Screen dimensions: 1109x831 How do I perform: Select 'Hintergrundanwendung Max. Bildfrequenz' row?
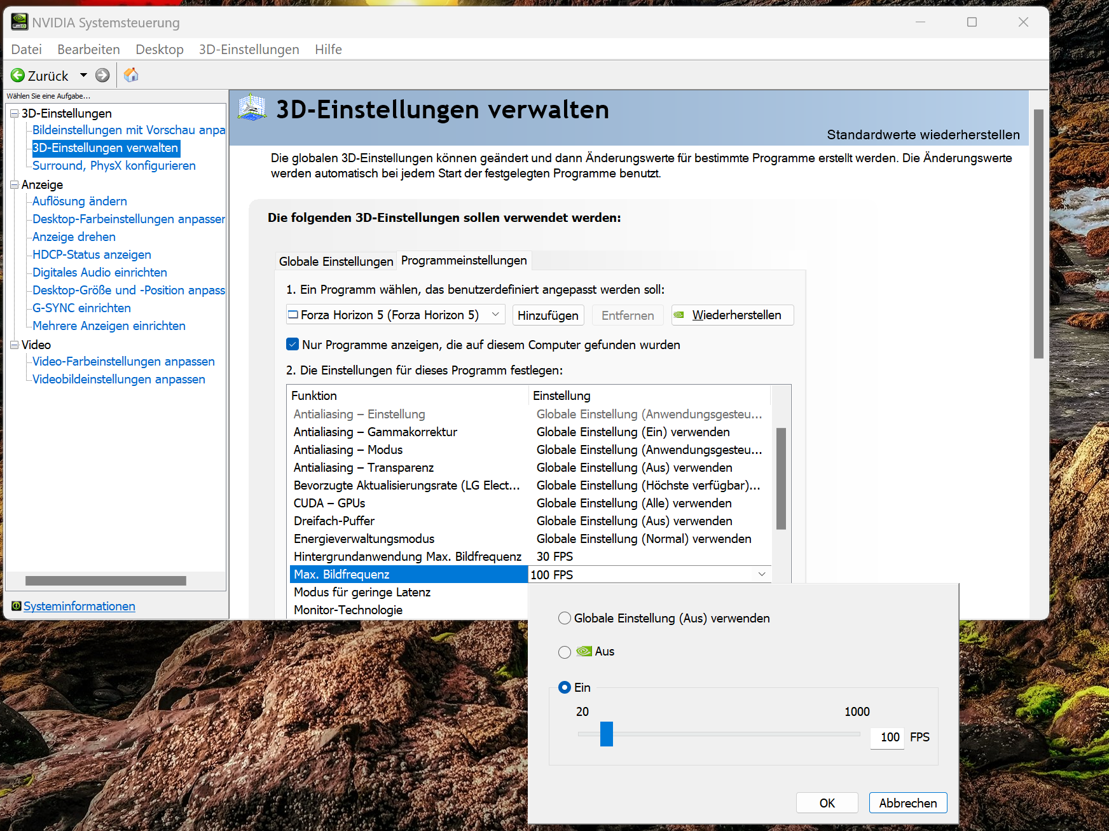point(530,556)
